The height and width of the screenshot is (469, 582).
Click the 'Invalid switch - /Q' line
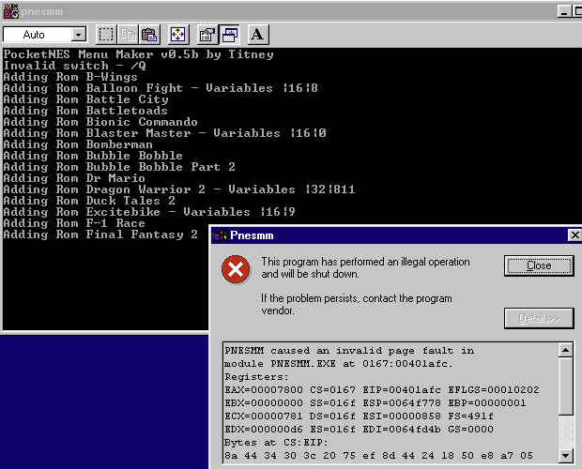pyautogui.click(x=74, y=66)
